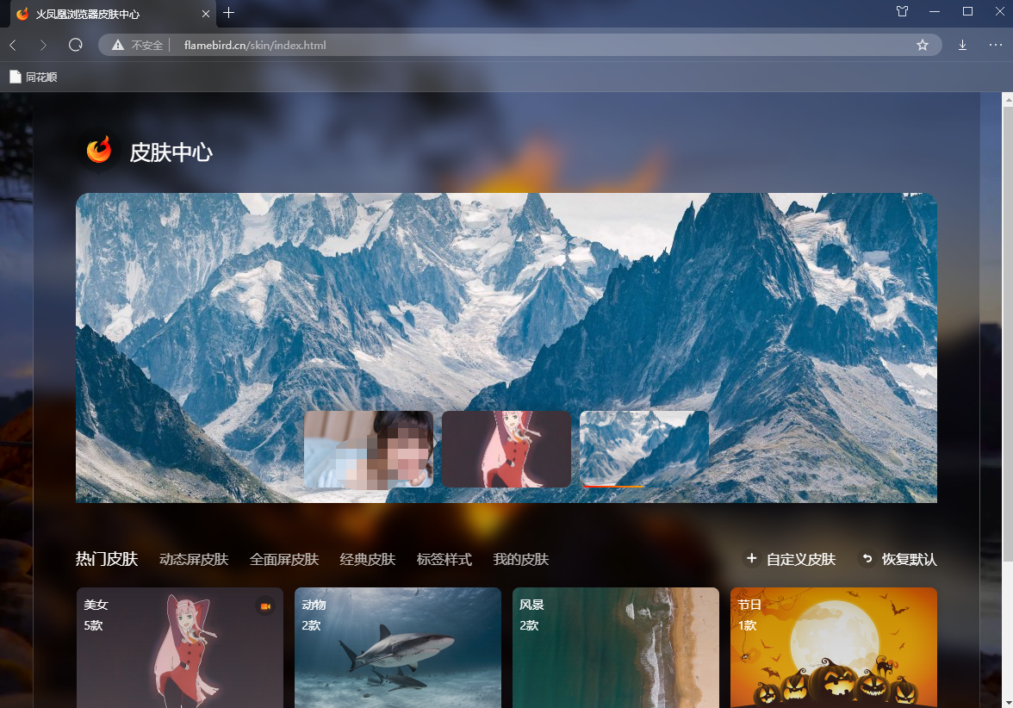
Task: Reload the page with refresh icon
Action: 75,45
